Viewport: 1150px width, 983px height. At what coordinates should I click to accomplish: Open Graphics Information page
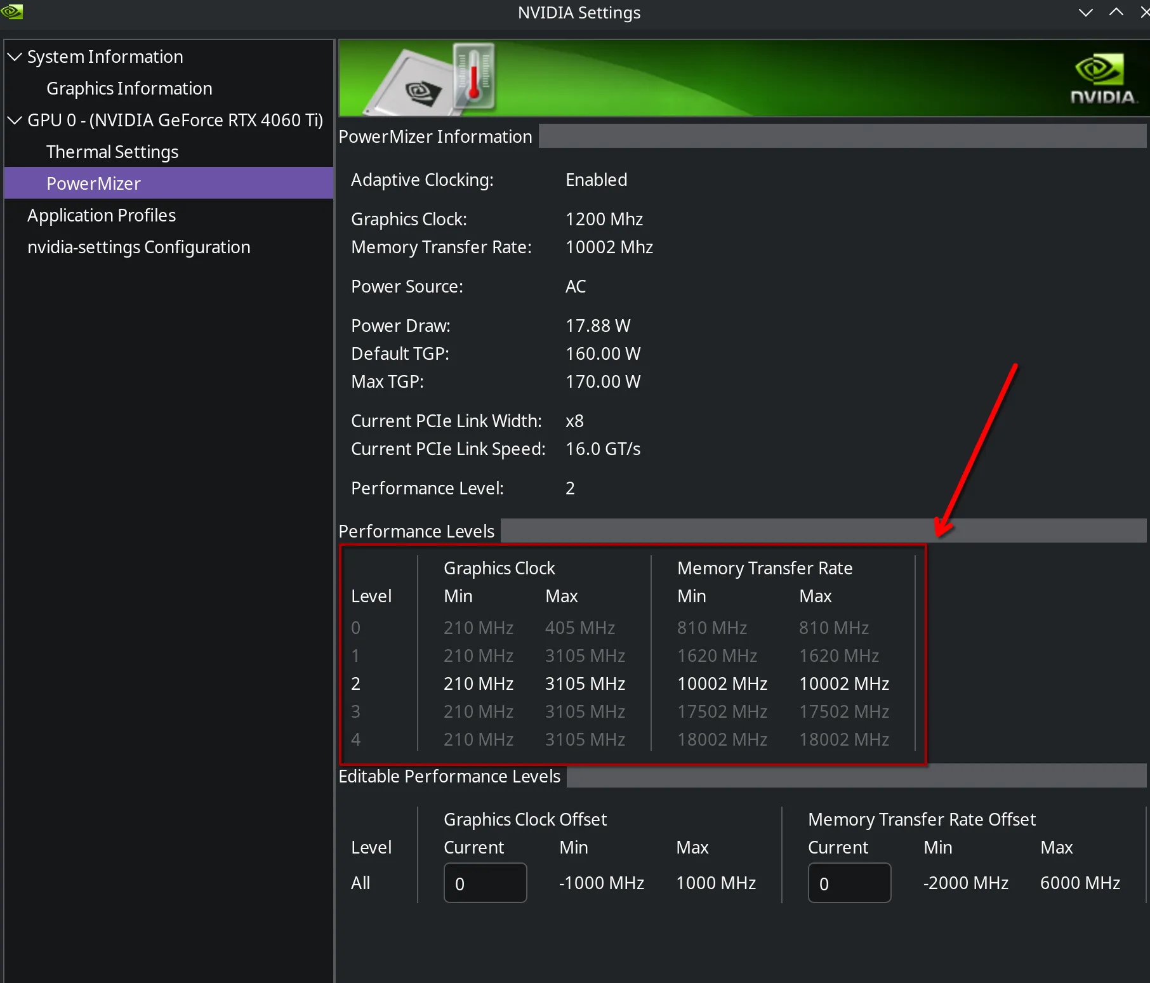coord(129,89)
